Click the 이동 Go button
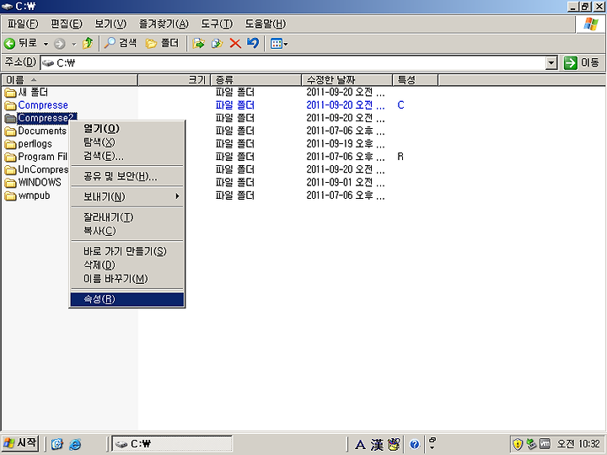Viewport: 607px width, 455px height. (582, 62)
